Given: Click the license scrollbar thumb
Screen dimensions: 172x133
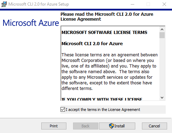Looking at the screenshot, I should click(x=162, y=35).
